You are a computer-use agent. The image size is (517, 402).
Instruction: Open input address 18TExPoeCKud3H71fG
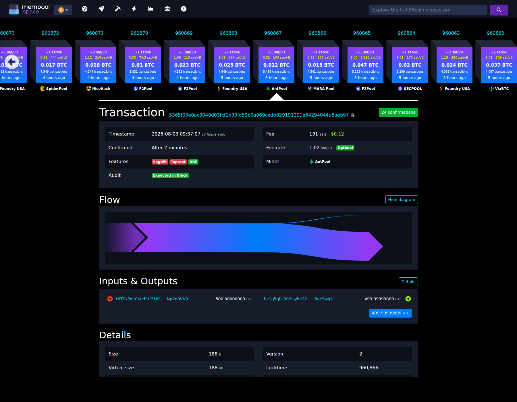click(151, 299)
